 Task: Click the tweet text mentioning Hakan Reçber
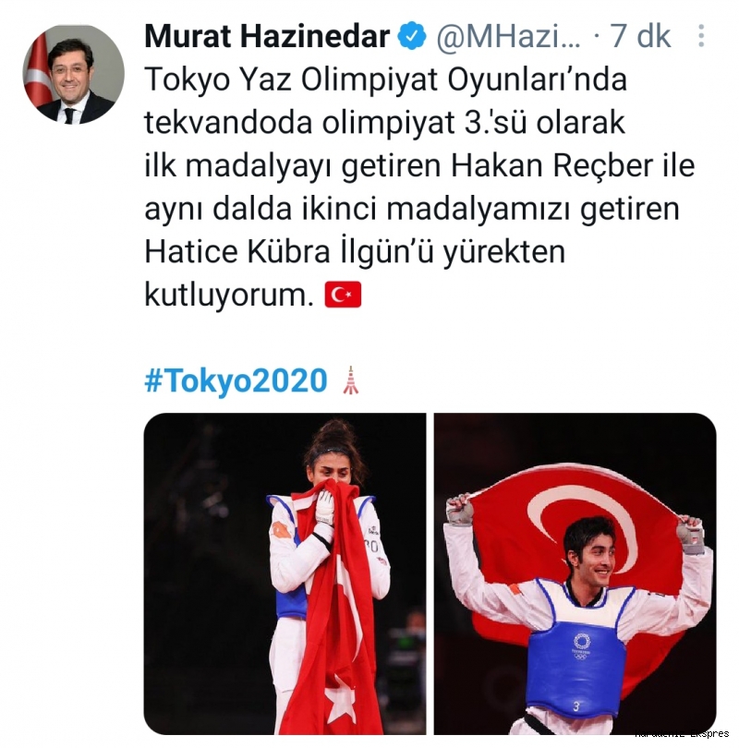point(419,166)
